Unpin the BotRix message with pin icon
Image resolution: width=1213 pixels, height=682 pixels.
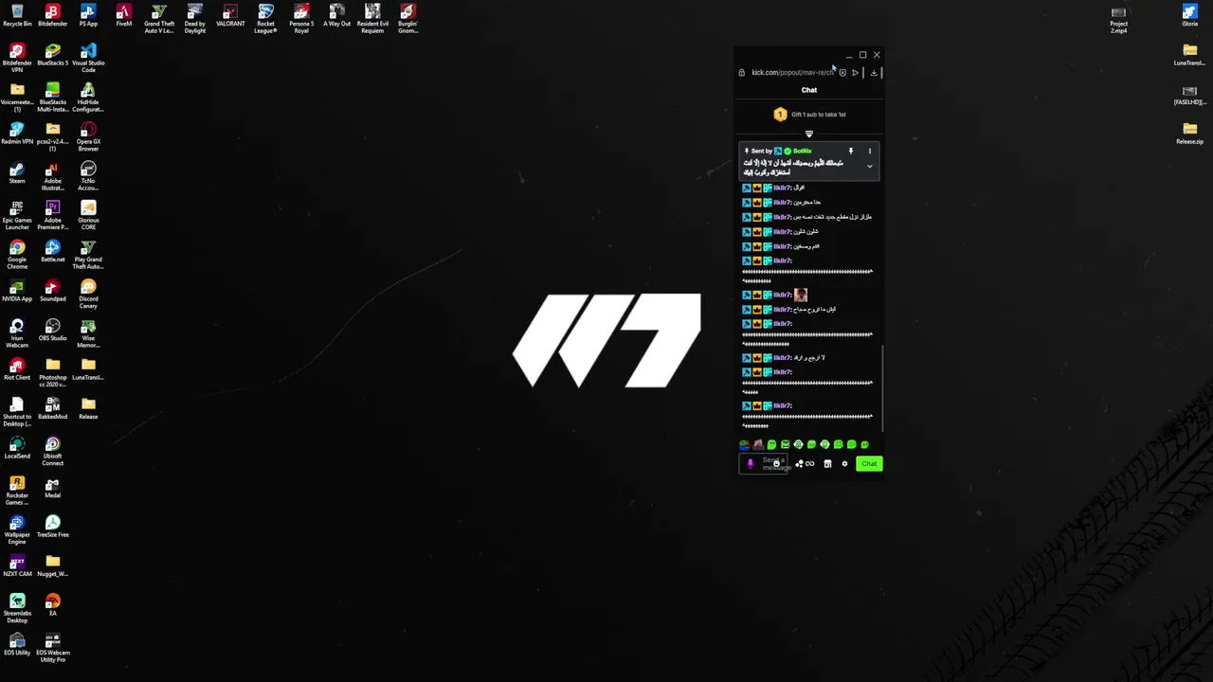point(850,152)
